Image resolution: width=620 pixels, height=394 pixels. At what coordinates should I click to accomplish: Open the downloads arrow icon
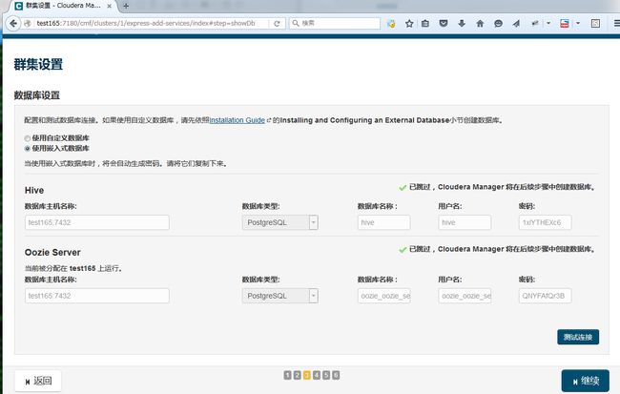462,23
